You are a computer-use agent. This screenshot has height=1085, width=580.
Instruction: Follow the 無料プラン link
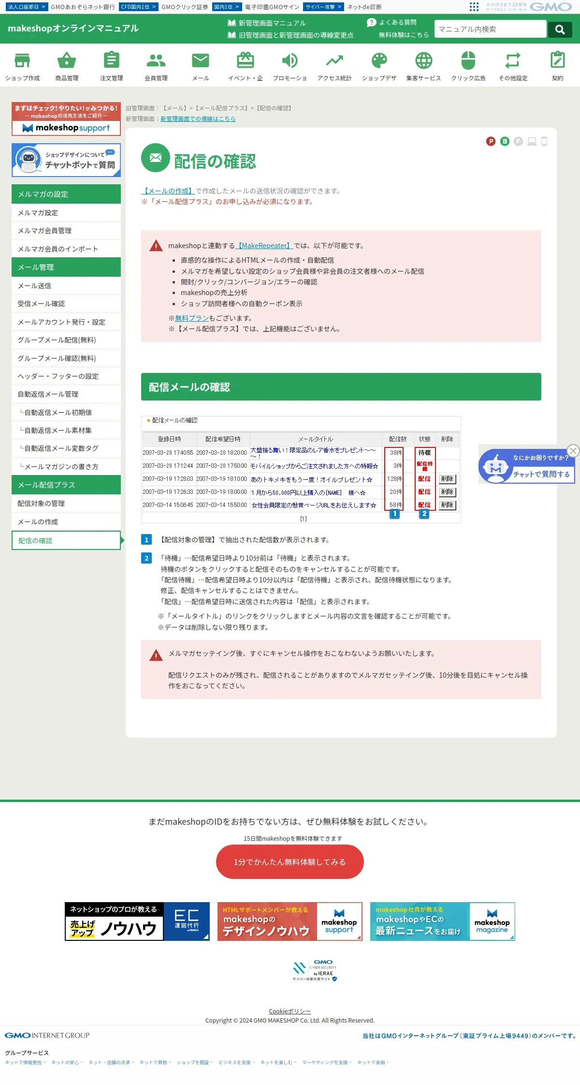192,318
